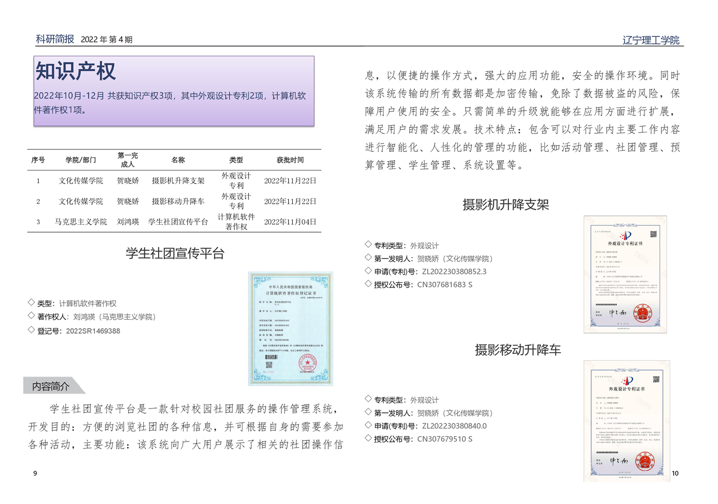
Task: Click page number 9 in the footer
Action: click(x=35, y=473)
